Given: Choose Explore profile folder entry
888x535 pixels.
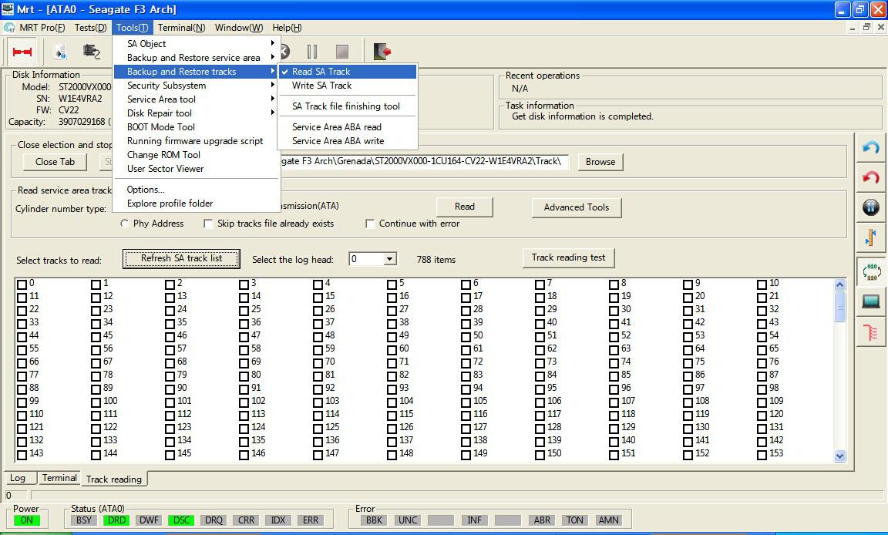Looking at the screenshot, I should tap(196, 204).
